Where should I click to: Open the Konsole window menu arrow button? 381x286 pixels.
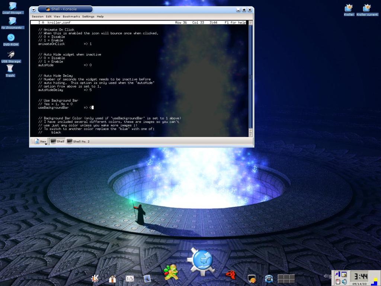tap(34, 10)
